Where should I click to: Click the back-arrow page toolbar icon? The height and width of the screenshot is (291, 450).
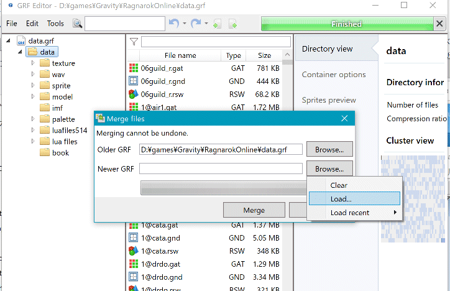coord(217,24)
